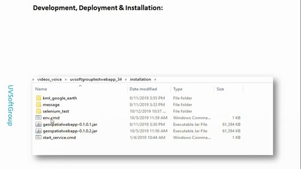Image resolution: width=301 pixels, height=169 pixels.
Task: Click date 10/5/2019 11:56 AM
Action: [149, 131]
